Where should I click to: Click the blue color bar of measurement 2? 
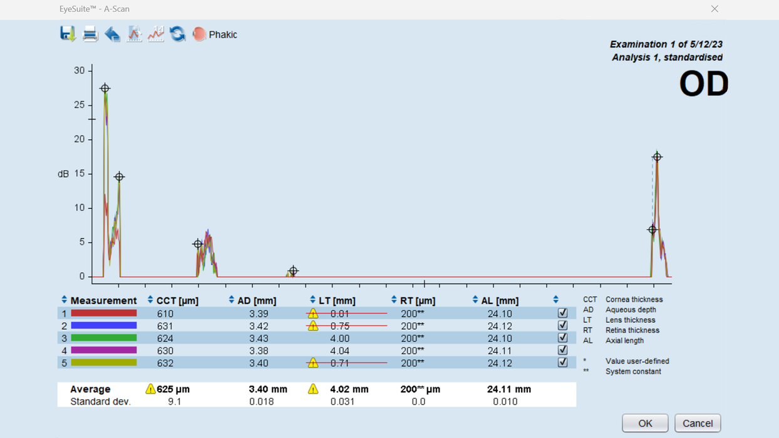point(103,325)
